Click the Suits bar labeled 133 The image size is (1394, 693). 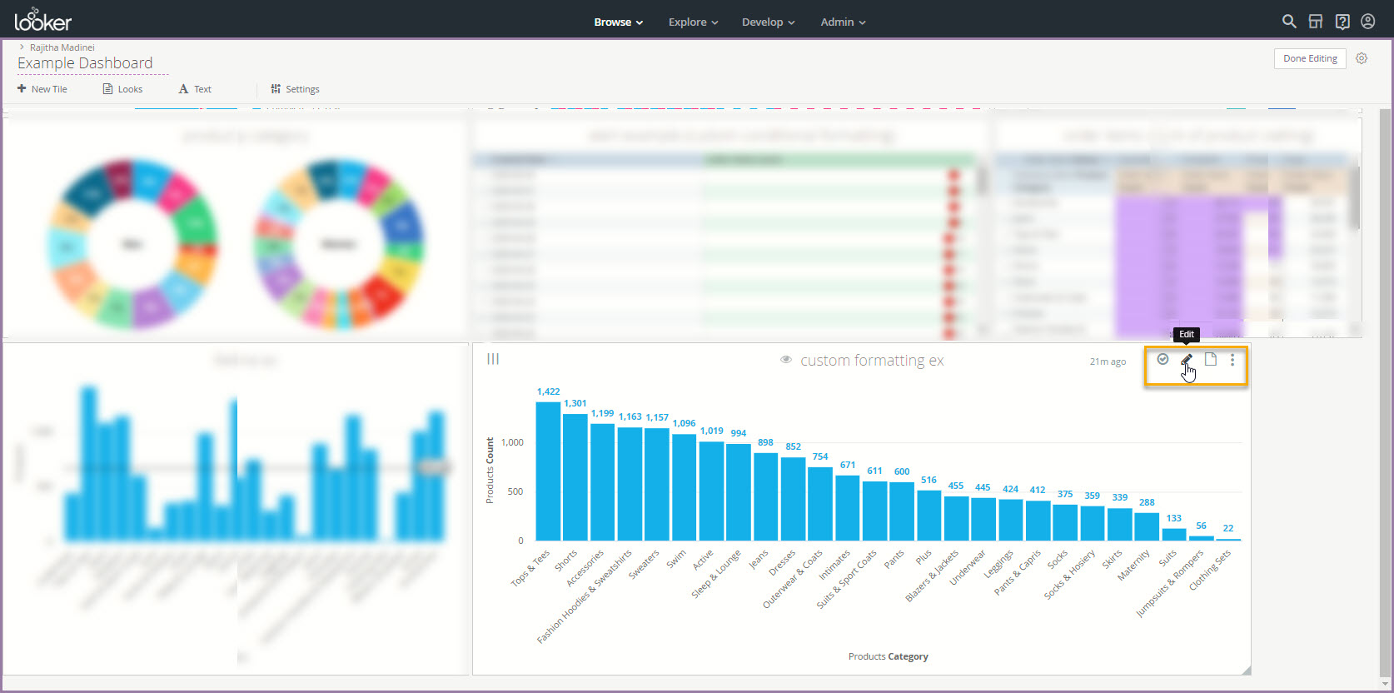coord(1174,535)
